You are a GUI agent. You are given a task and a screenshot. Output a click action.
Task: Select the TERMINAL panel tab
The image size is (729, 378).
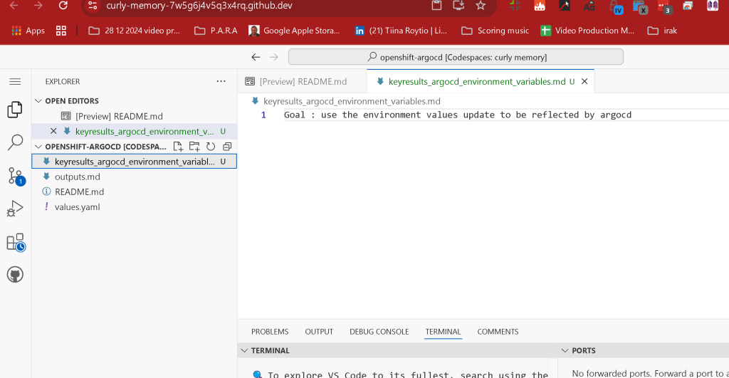pyautogui.click(x=443, y=332)
